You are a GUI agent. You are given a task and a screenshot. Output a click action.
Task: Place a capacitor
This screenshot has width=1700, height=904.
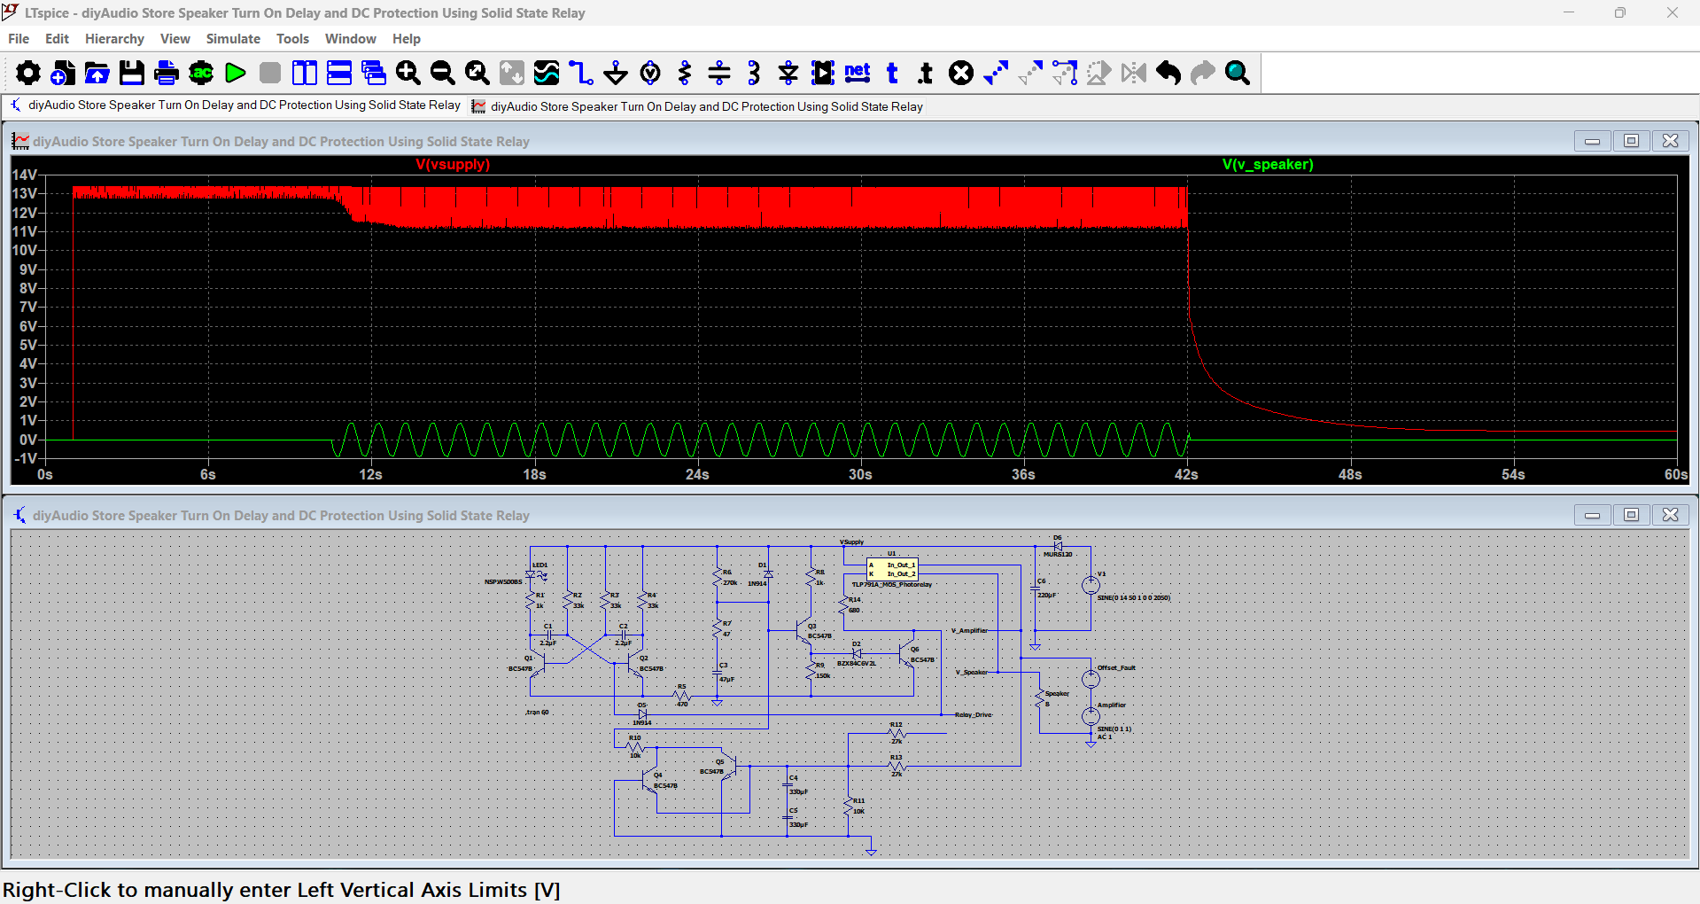(x=719, y=73)
